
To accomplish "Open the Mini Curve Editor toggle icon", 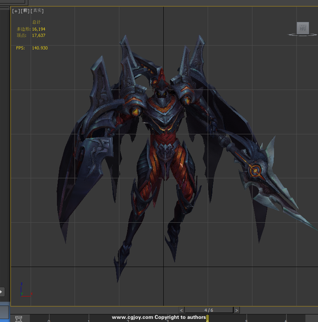I will point(18,318).
